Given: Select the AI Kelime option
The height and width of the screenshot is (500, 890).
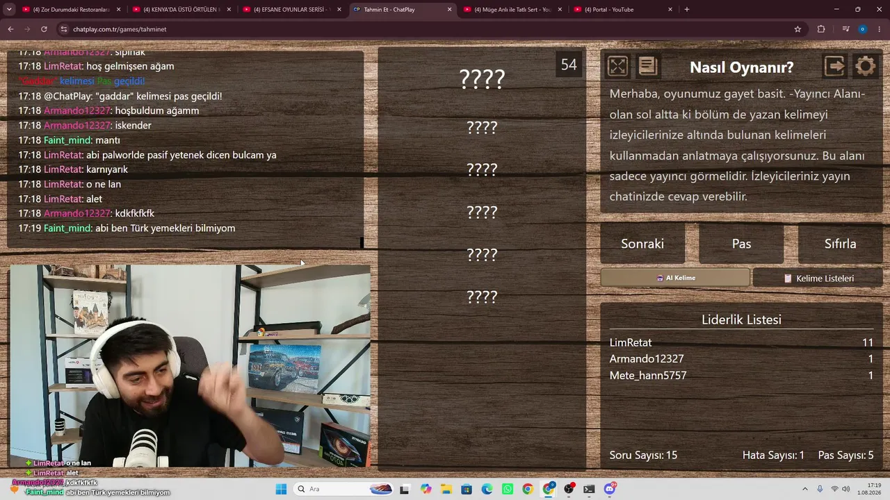Looking at the screenshot, I should point(675,278).
